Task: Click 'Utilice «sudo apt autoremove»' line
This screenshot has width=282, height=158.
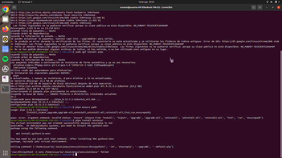Action: pos(42,70)
